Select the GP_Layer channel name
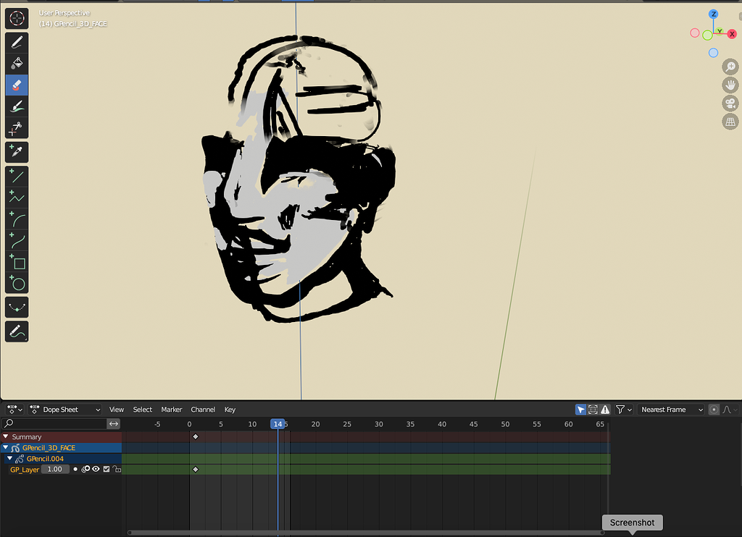This screenshot has height=537, width=742. click(25, 470)
